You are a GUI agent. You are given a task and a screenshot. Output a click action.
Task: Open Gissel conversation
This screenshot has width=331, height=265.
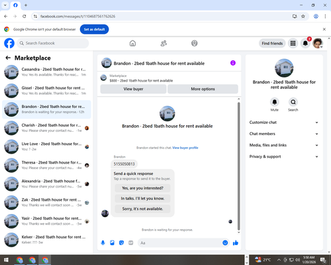(46, 91)
